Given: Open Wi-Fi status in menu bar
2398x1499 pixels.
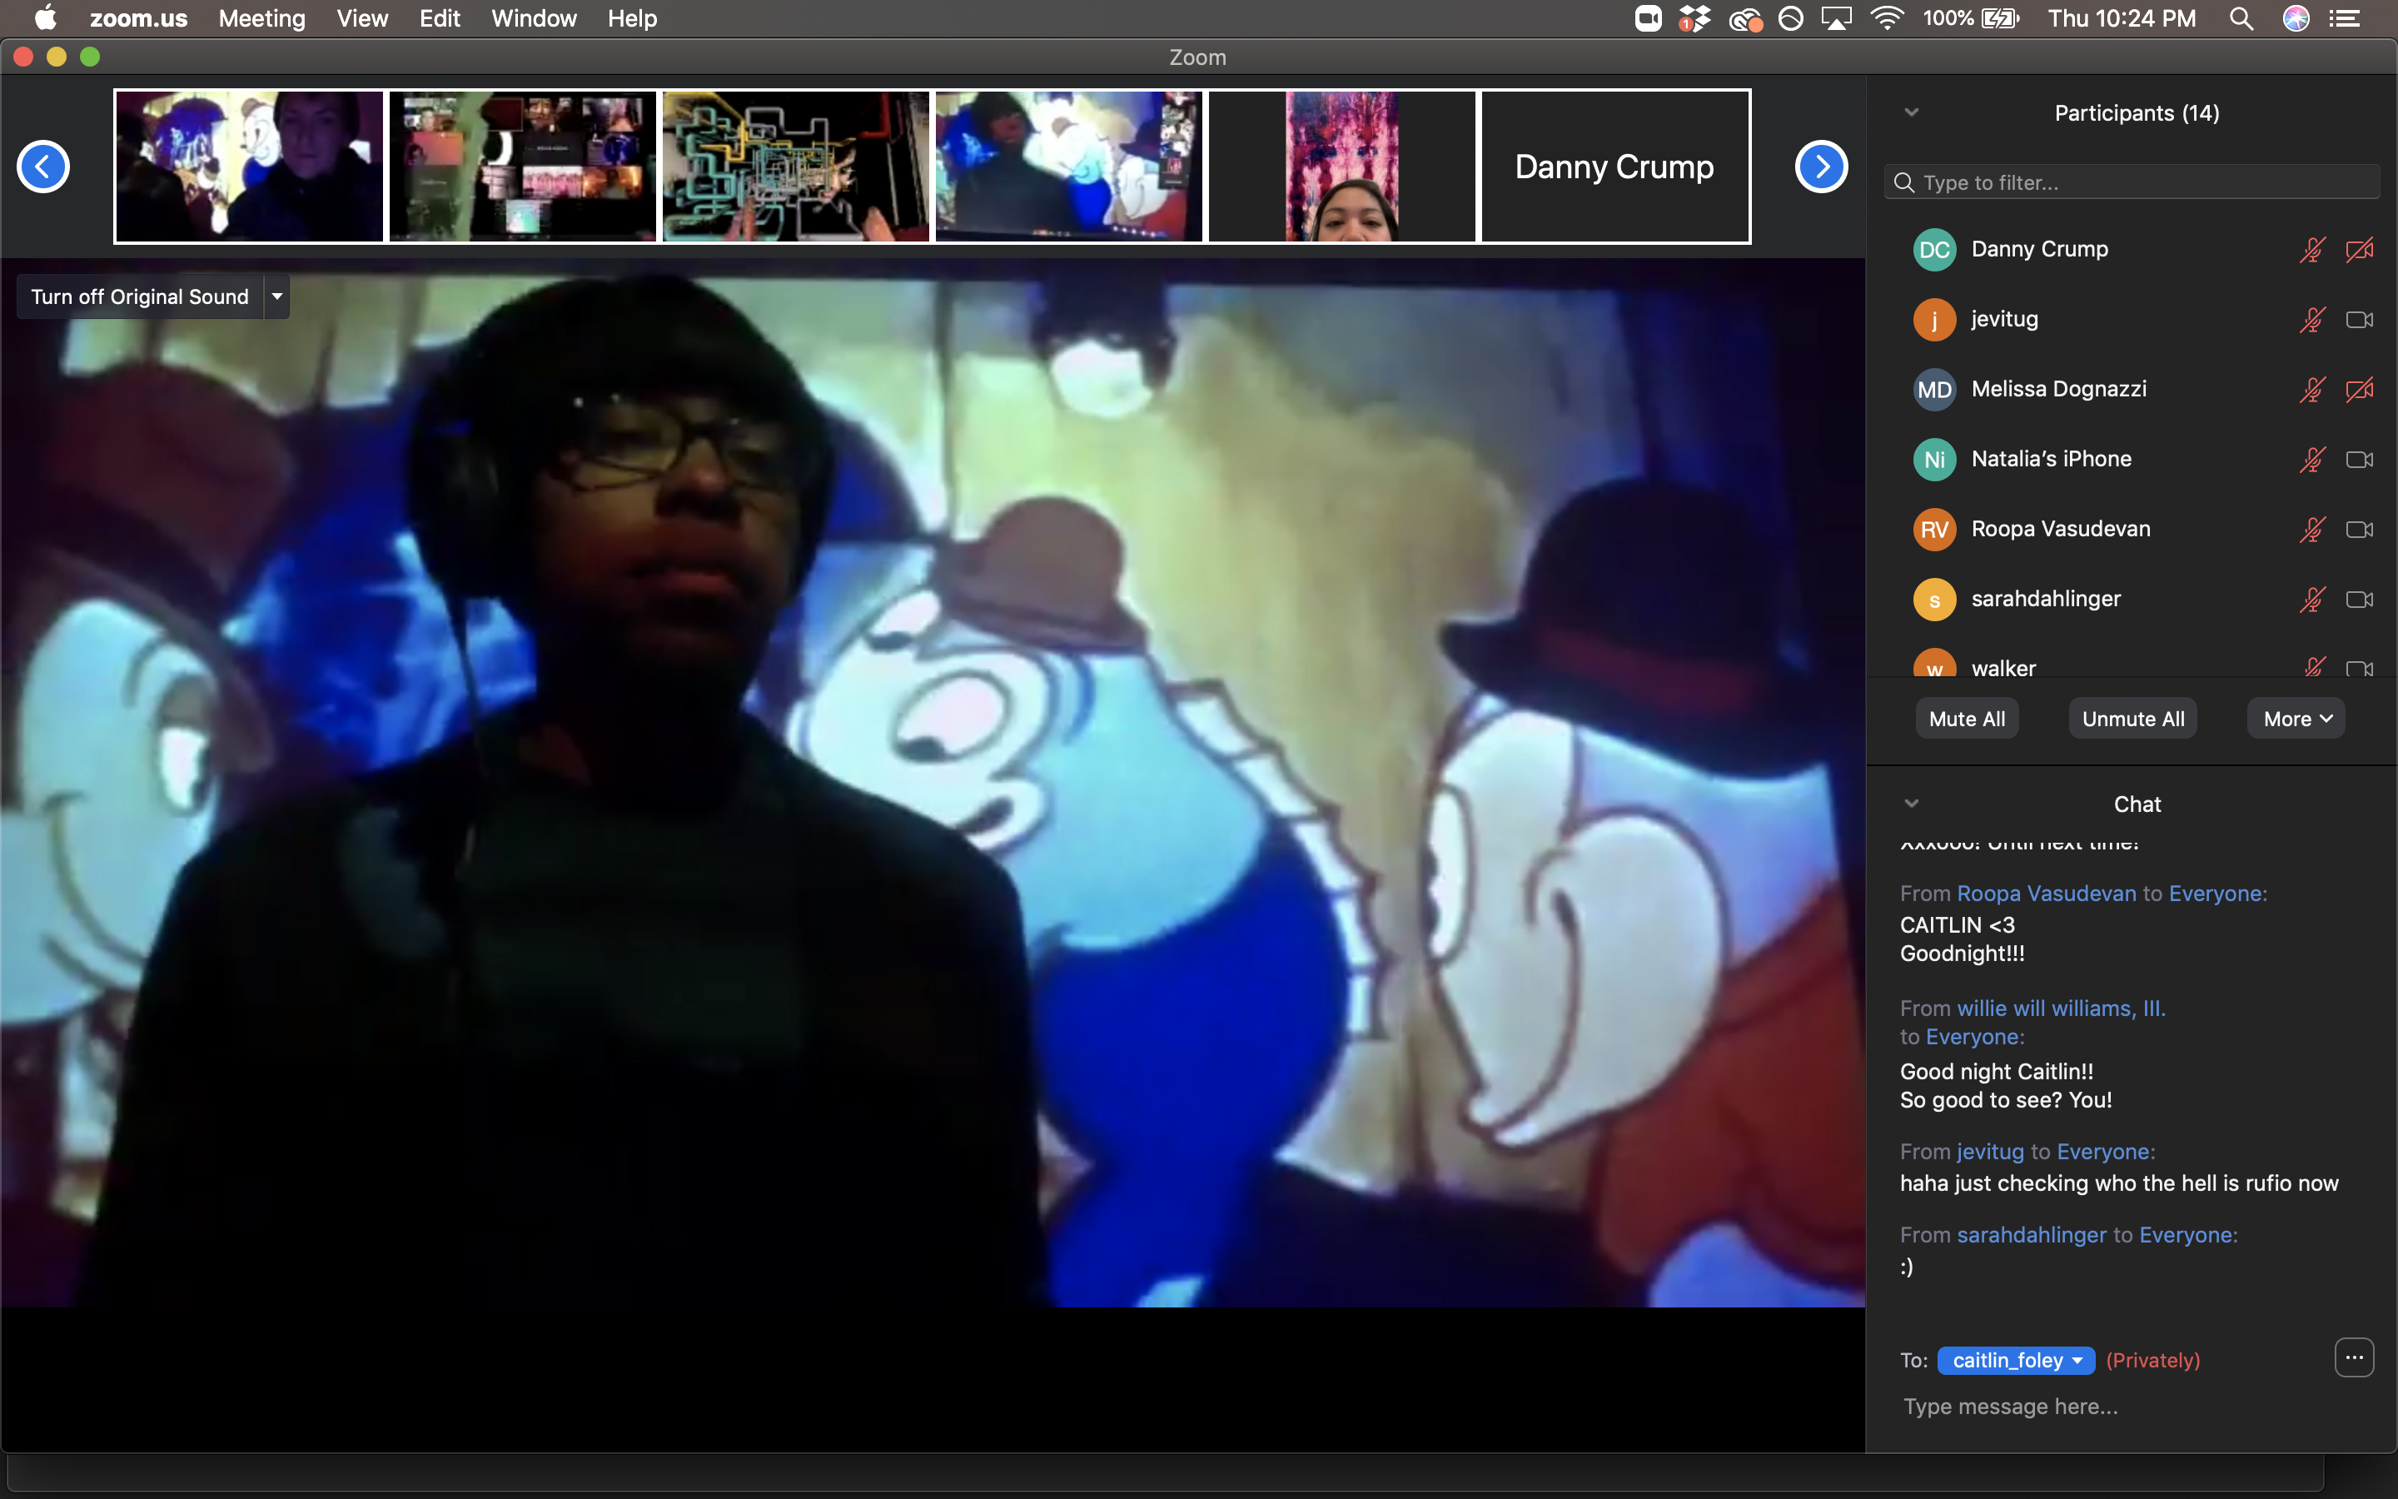Looking at the screenshot, I should [x=1887, y=19].
